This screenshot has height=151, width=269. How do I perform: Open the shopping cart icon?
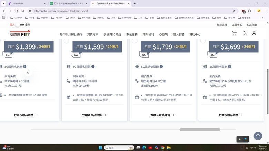coord(234,33)
